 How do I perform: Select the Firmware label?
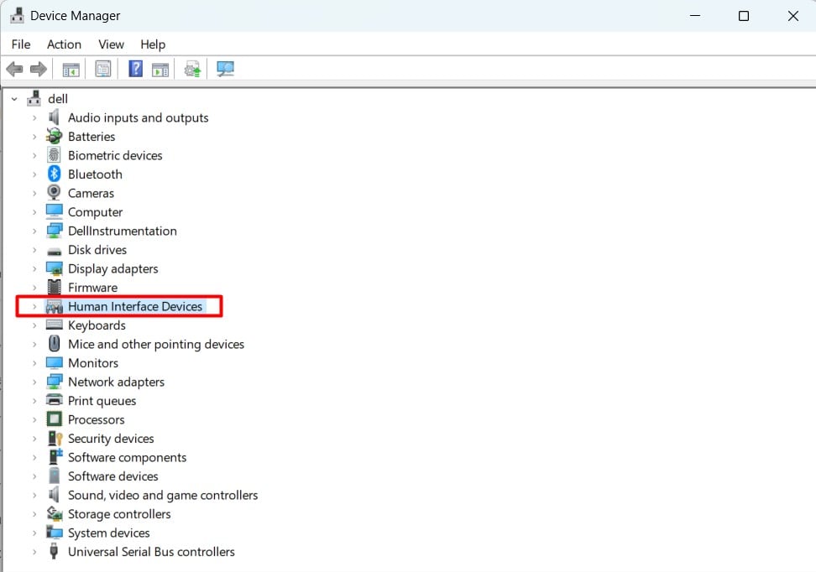(x=92, y=288)
